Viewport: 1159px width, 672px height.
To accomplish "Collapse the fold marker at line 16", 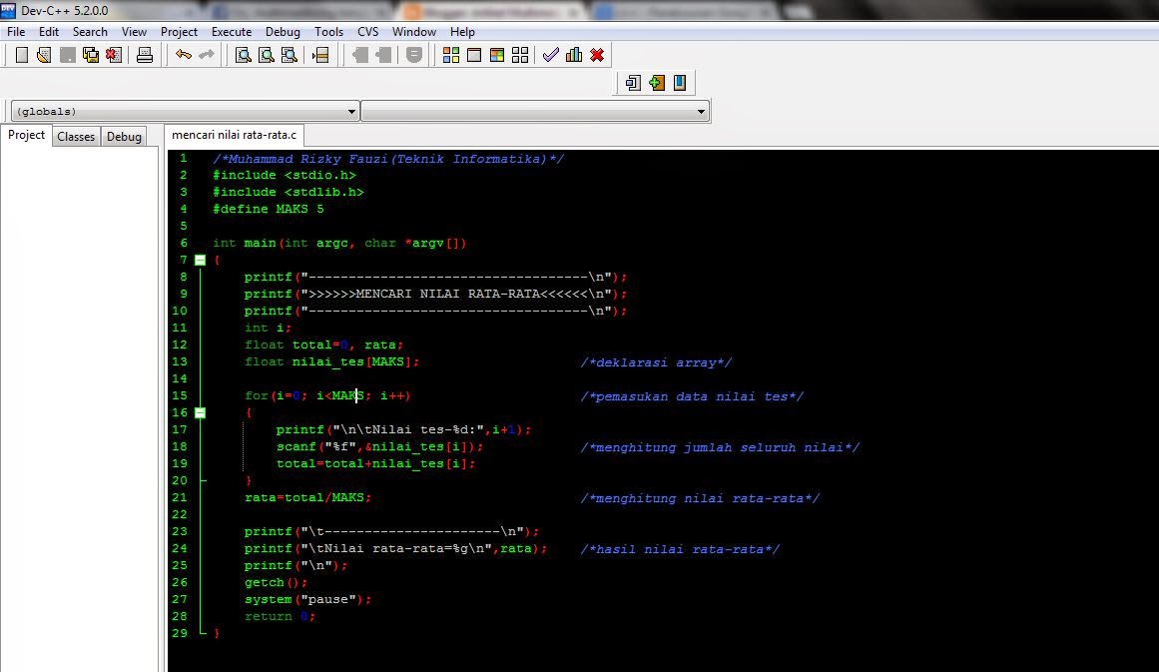I will 200,412.
